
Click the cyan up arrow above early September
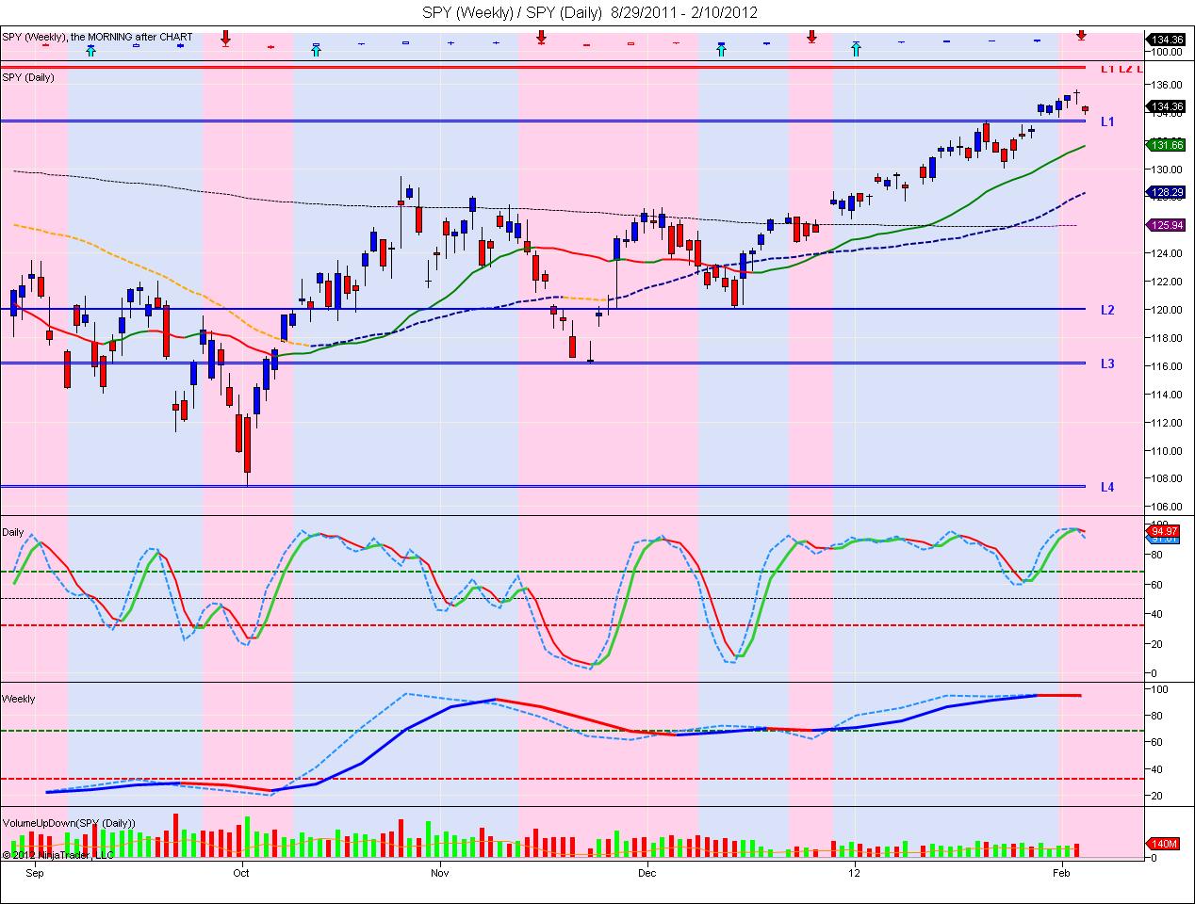[x=90, y=49]
